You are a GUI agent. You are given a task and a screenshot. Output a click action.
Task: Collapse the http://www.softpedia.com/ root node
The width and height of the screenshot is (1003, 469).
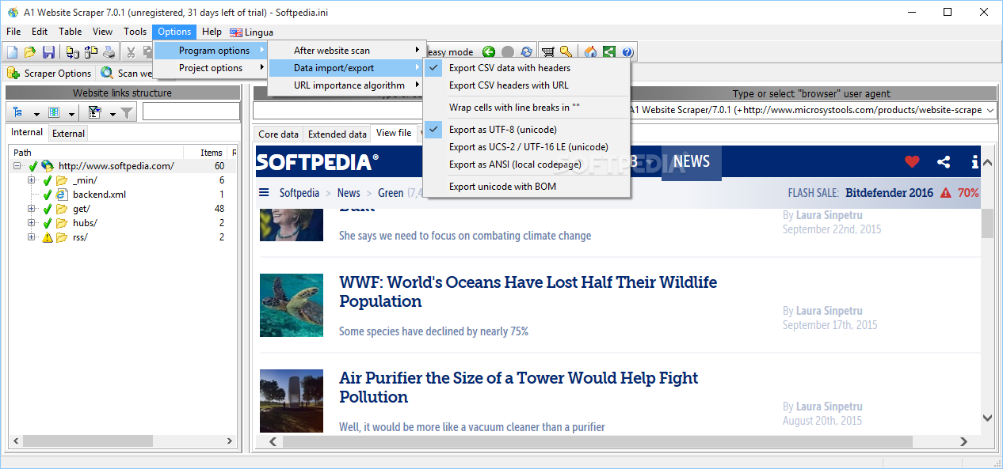[x=17, y=166]
